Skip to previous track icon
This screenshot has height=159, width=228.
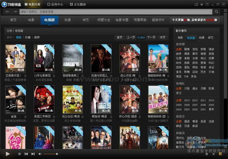coord(26,154)
